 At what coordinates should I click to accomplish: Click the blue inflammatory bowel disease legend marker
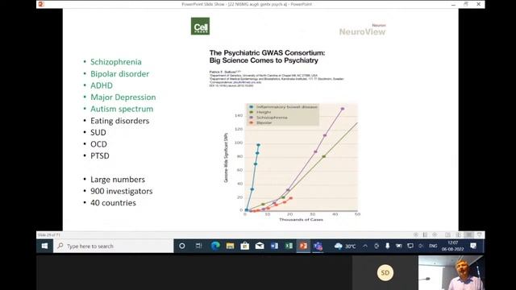coord(252,107)
